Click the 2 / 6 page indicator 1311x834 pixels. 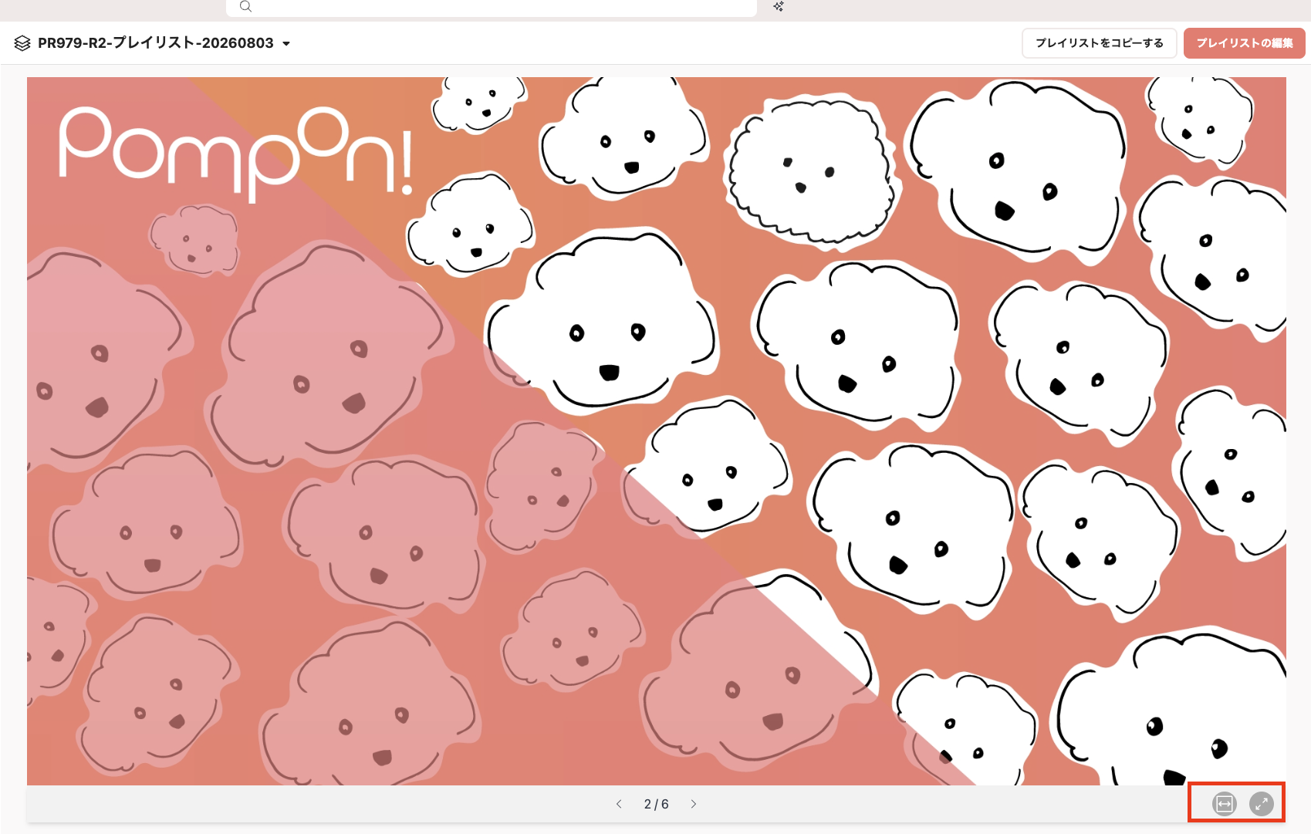(656, 804)
